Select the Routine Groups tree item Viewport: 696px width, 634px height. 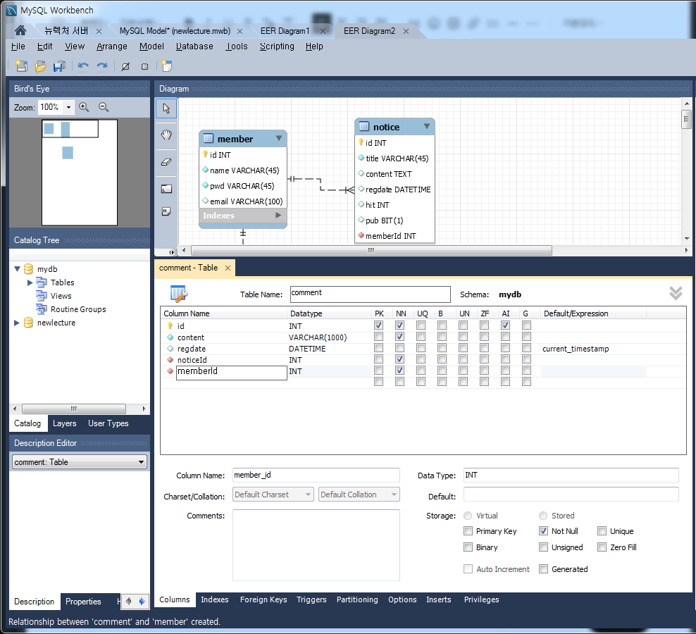78,309
